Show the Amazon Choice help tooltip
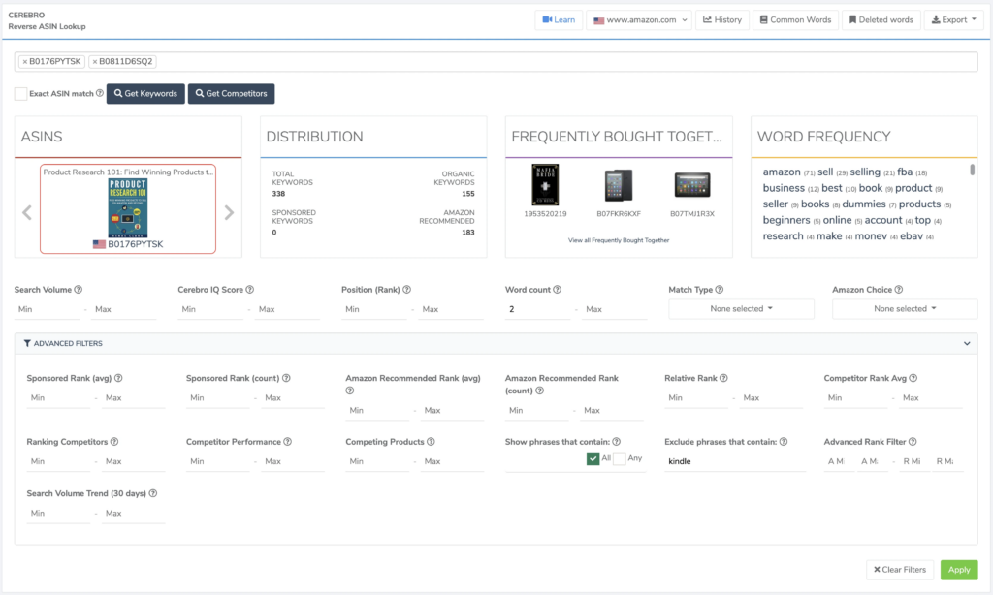This screenshot has height=595, width=993. 899,290
